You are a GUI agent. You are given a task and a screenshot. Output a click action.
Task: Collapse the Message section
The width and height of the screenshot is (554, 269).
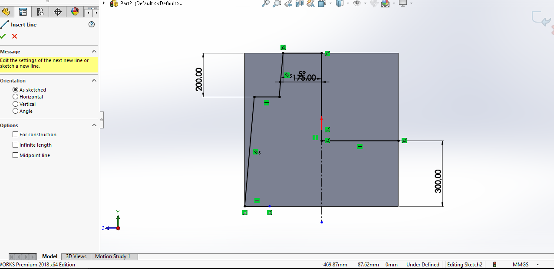point(94,52)
